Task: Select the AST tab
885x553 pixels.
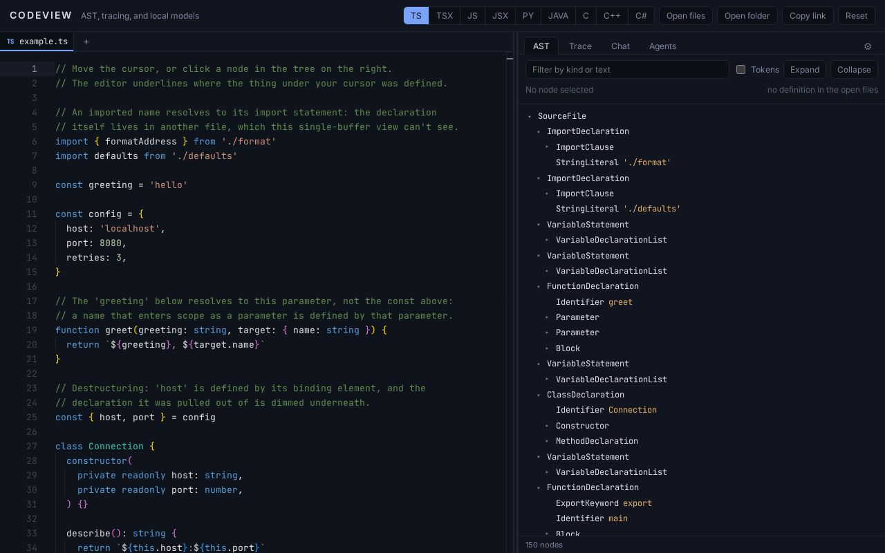Action: (x=541, y=46)
